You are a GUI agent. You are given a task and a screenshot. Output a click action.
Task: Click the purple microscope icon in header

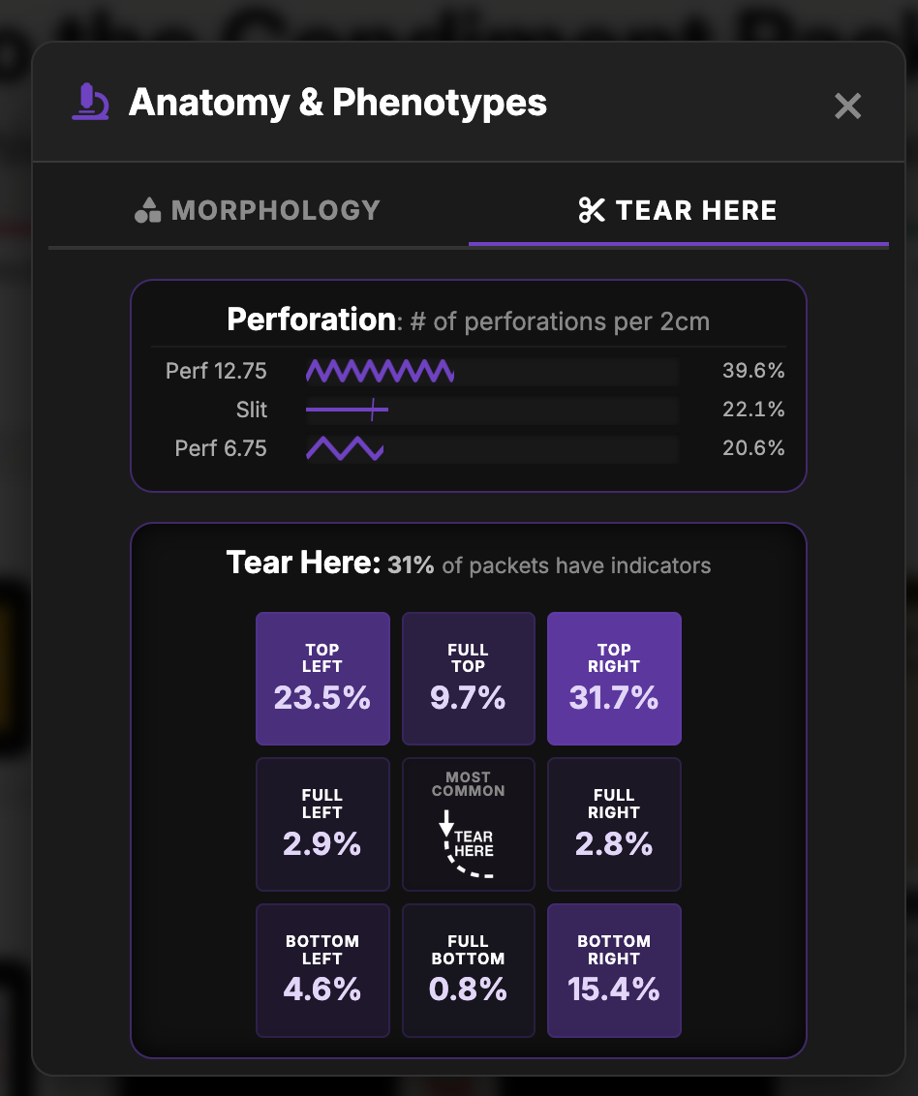tap(90, 102)
